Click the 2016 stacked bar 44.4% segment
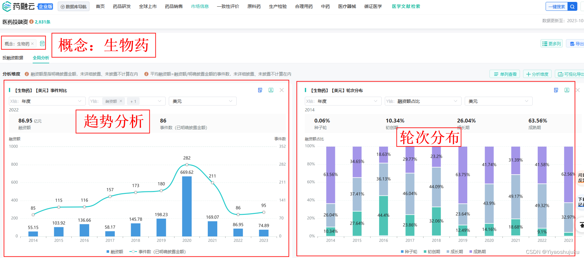This screenshot has width=584, height=258. (384, 216)
